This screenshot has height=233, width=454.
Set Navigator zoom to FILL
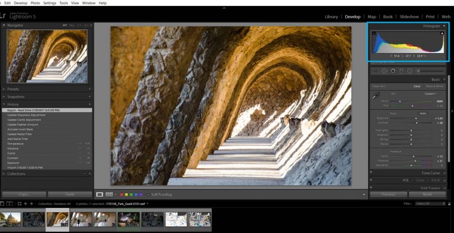(71, 26)
